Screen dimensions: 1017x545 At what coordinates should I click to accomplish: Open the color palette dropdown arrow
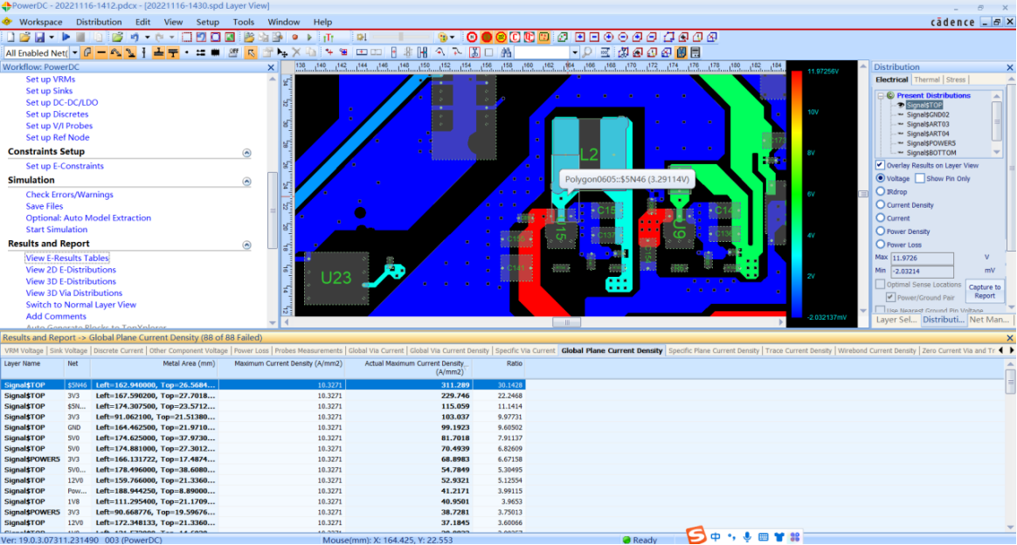(452, 37)
